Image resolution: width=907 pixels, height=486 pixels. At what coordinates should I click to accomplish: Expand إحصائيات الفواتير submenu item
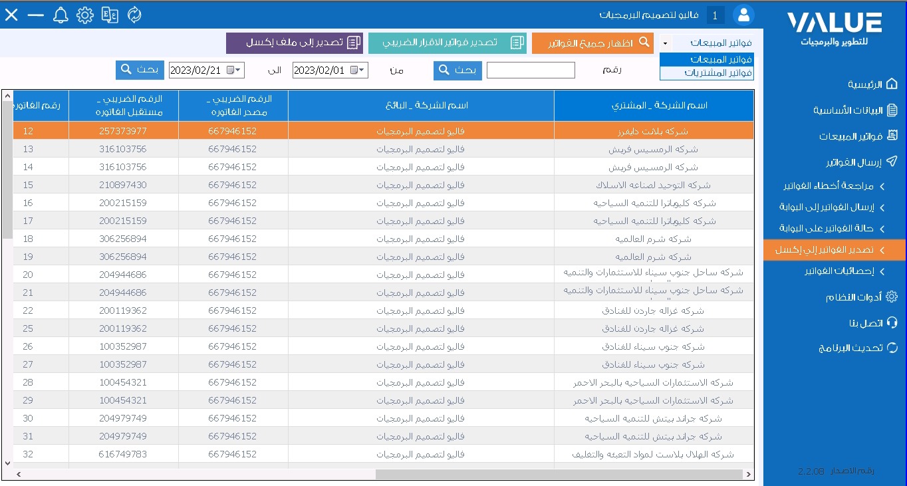point(882,271)
